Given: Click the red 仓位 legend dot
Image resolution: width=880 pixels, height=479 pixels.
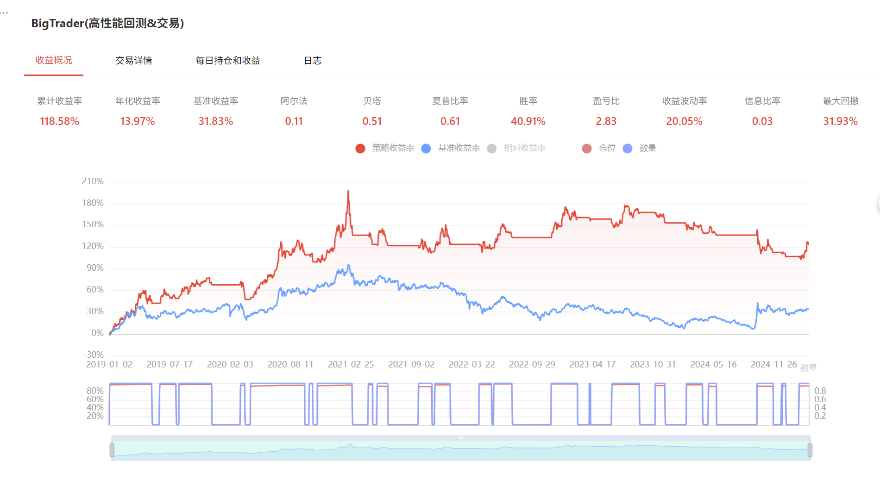Looking at the screenshot, I should coord(587,149).
